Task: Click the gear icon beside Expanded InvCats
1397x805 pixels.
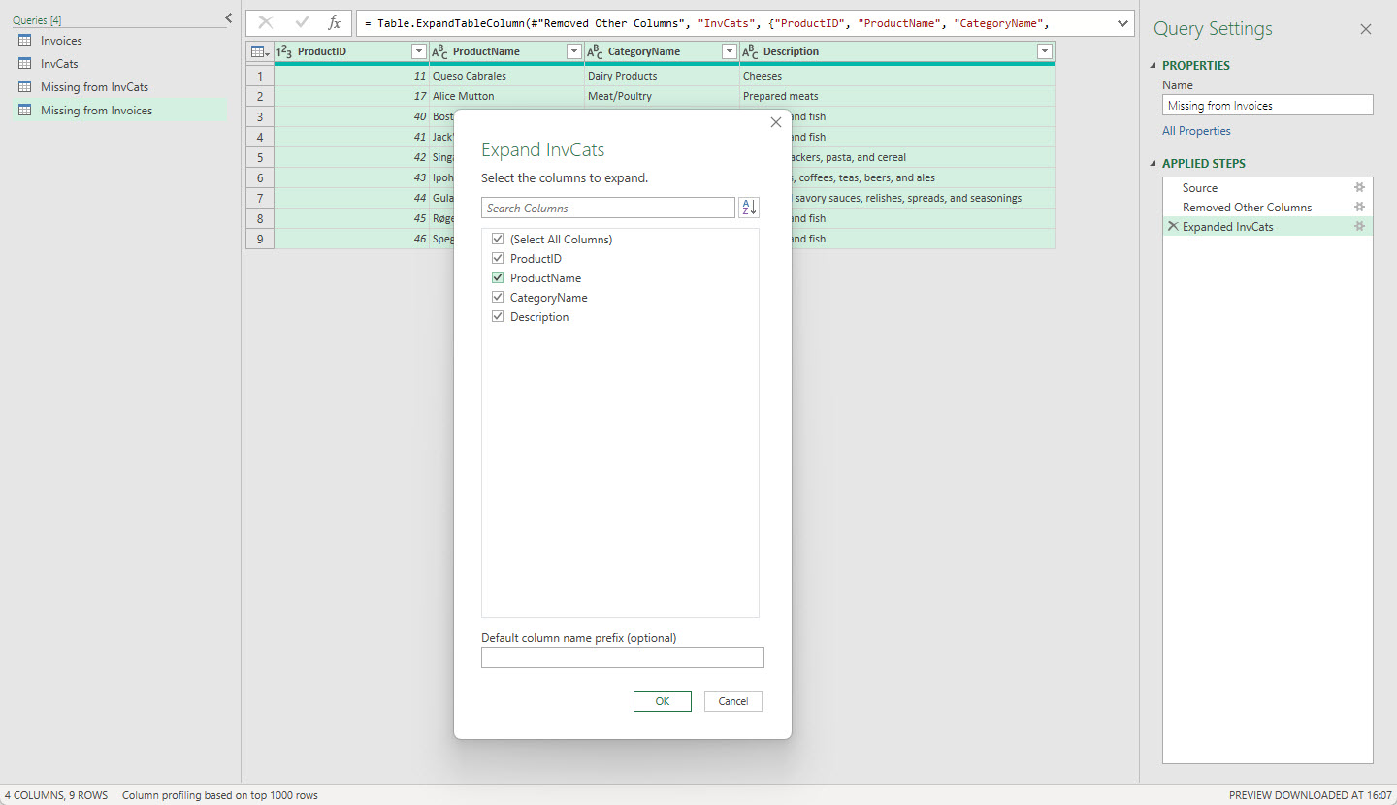Action: point(1359,227)
